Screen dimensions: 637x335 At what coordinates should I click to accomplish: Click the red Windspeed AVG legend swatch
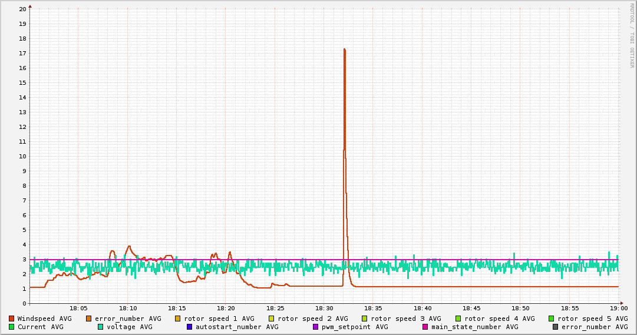coord(12,319)
